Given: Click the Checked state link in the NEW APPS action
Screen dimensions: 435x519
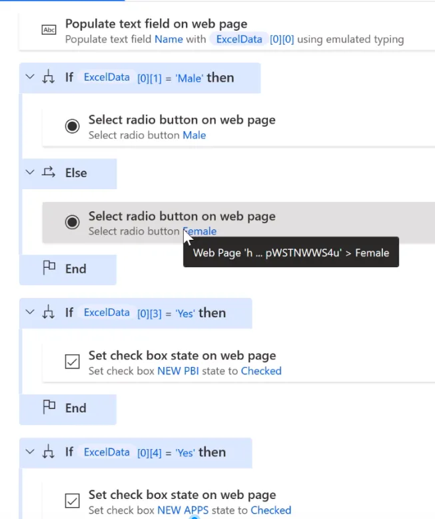Looking at the screenshot, I should pyautogui.click(x=271, y=510).
